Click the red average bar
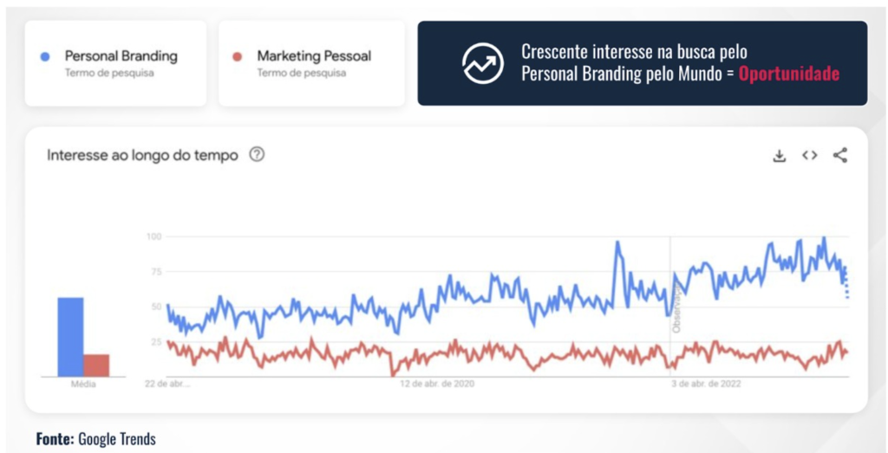Image resolution: width=888 pixels, height=453 pixels. (96, 365)
